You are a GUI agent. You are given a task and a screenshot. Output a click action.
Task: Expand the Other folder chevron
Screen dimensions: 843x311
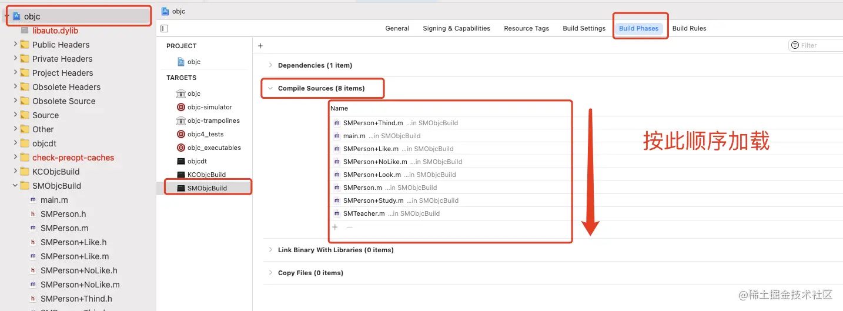coord(15,129)
